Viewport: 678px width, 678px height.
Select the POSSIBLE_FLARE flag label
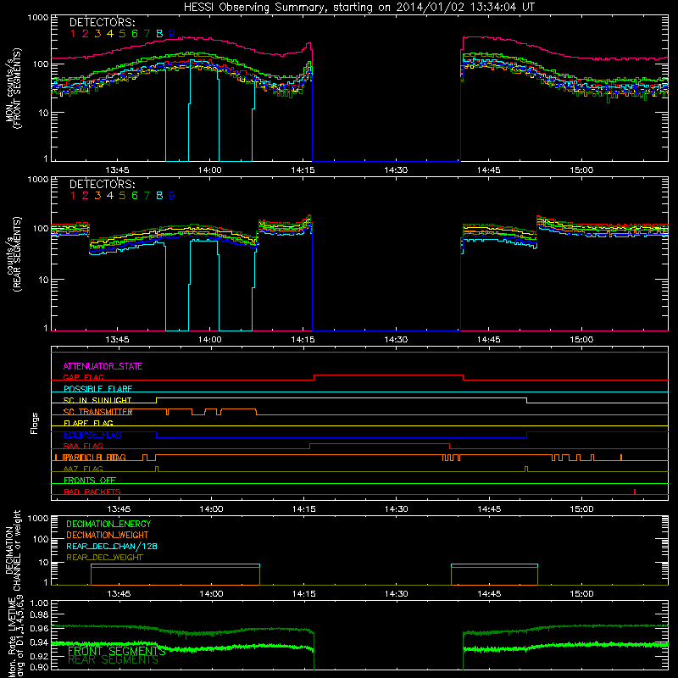pyautogui.click(x=97, y=389)
